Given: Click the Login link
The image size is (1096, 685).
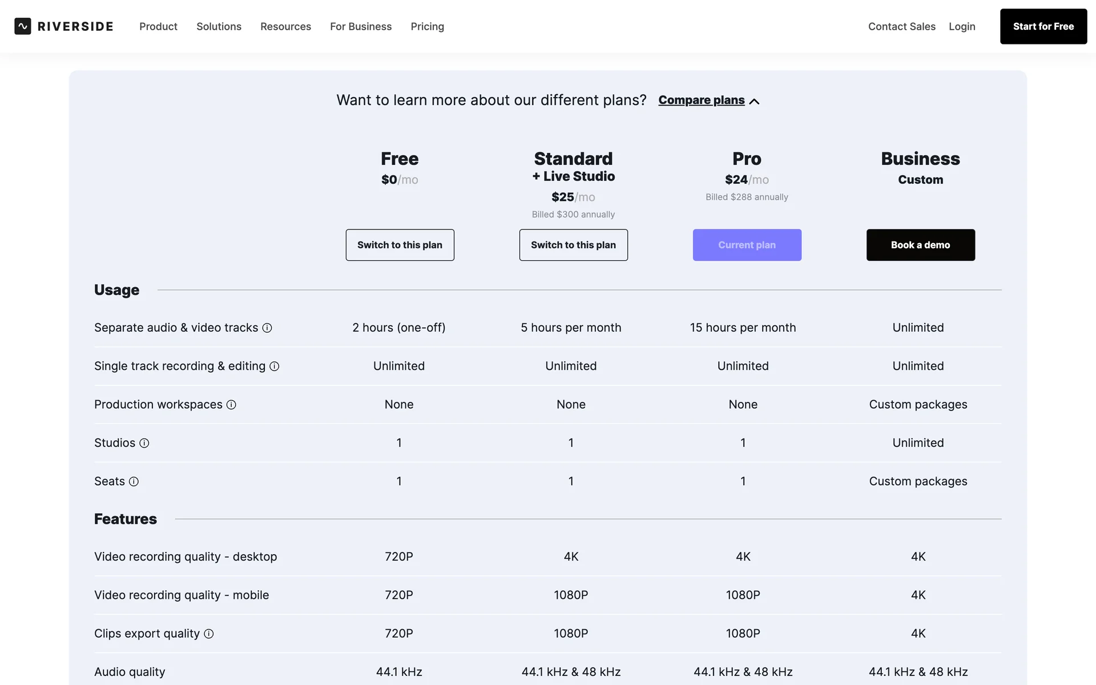Looking at the screenshot, I should point(962,26).
